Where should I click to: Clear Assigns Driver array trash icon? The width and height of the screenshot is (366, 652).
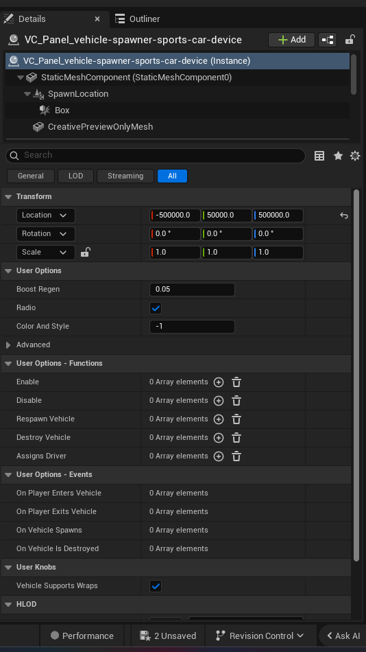236,456
